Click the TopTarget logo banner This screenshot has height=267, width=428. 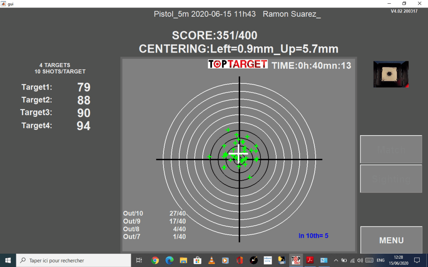[238, 64]
